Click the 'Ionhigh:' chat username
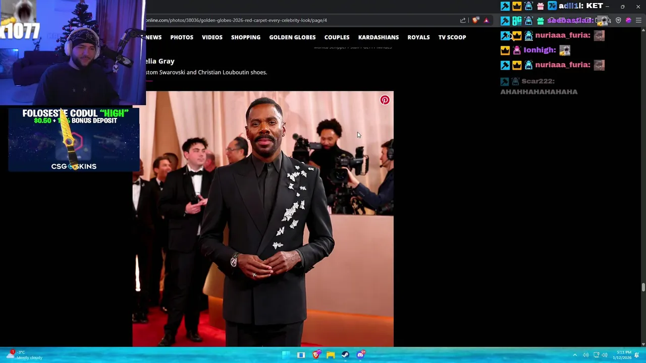 540,50
